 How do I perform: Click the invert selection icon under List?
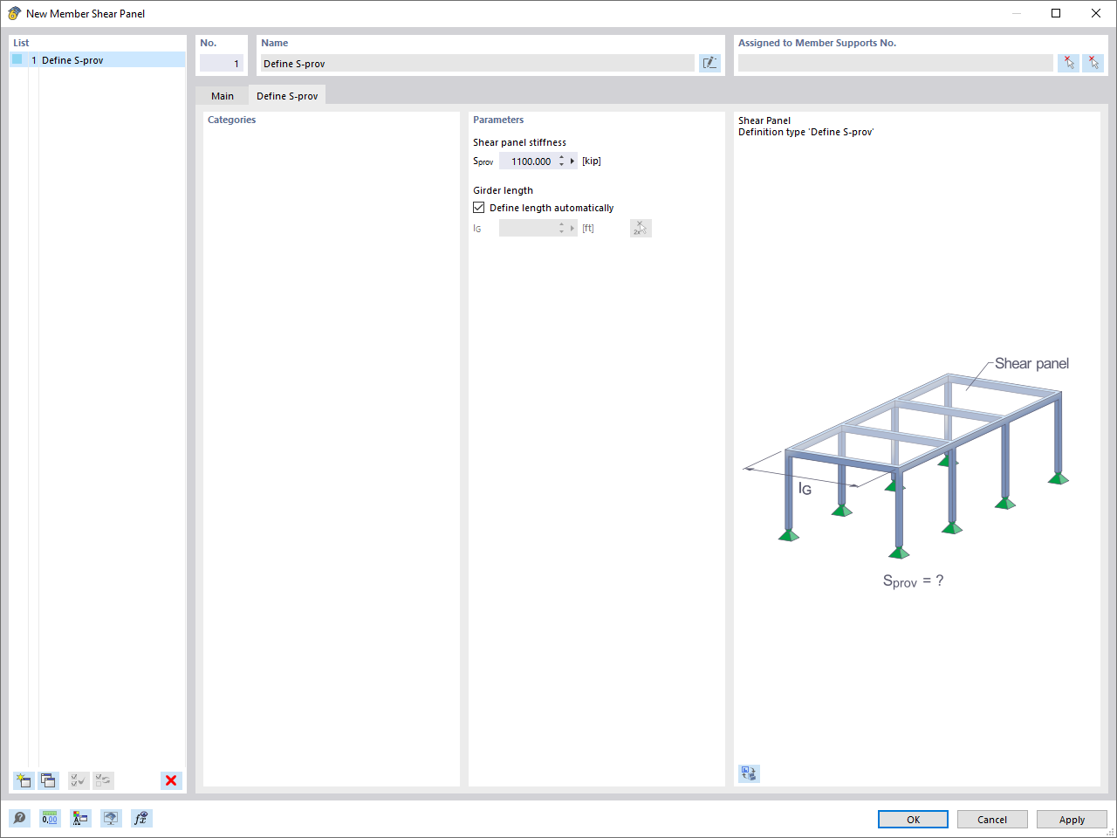click(103, 780)
